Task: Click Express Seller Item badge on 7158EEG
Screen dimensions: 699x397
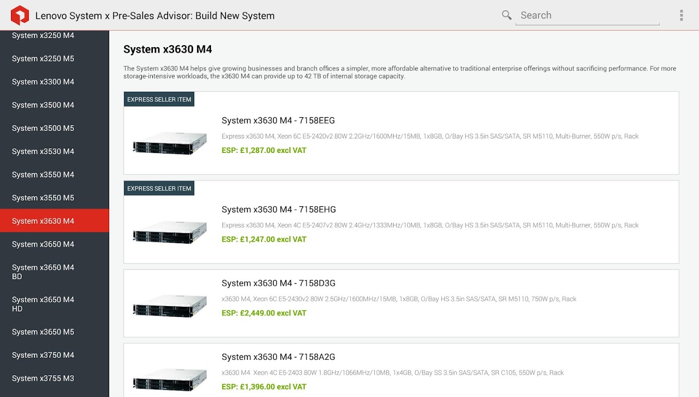Action: pyautogui.click(x=159, y=99)
